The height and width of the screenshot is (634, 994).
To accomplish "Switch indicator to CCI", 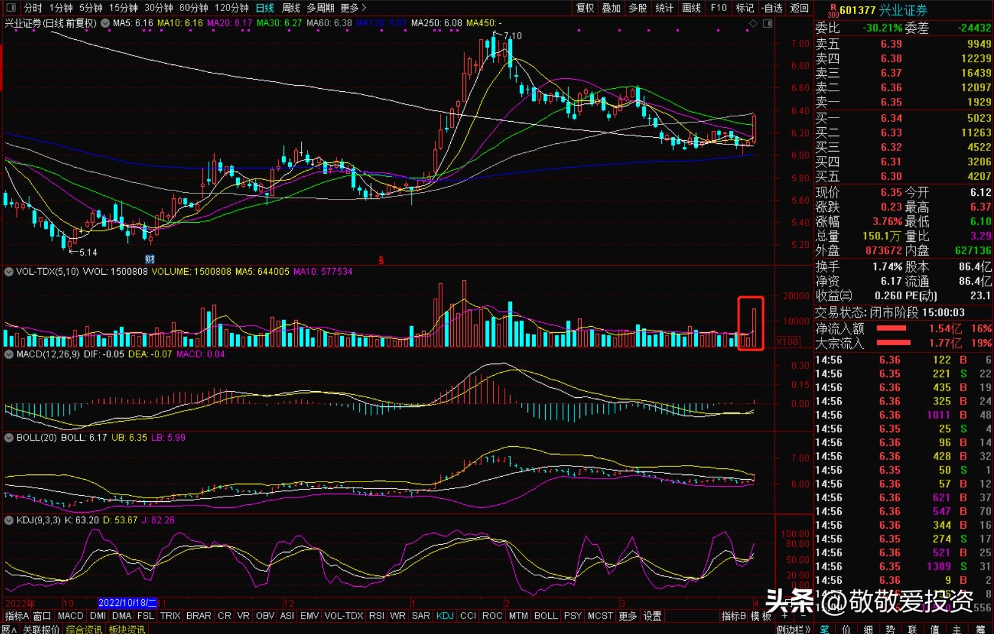I will click(468, 616).
